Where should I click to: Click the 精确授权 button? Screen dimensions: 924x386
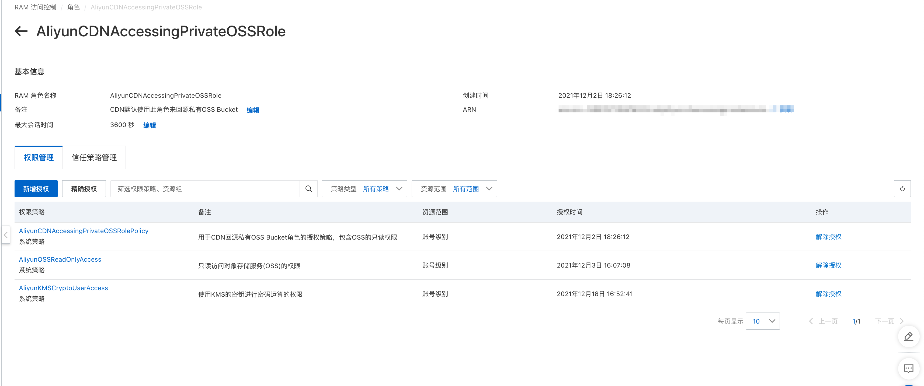point(84,188)
